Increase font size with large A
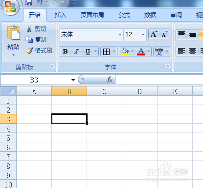The image size is (203, 188). [x=154, y=34]
